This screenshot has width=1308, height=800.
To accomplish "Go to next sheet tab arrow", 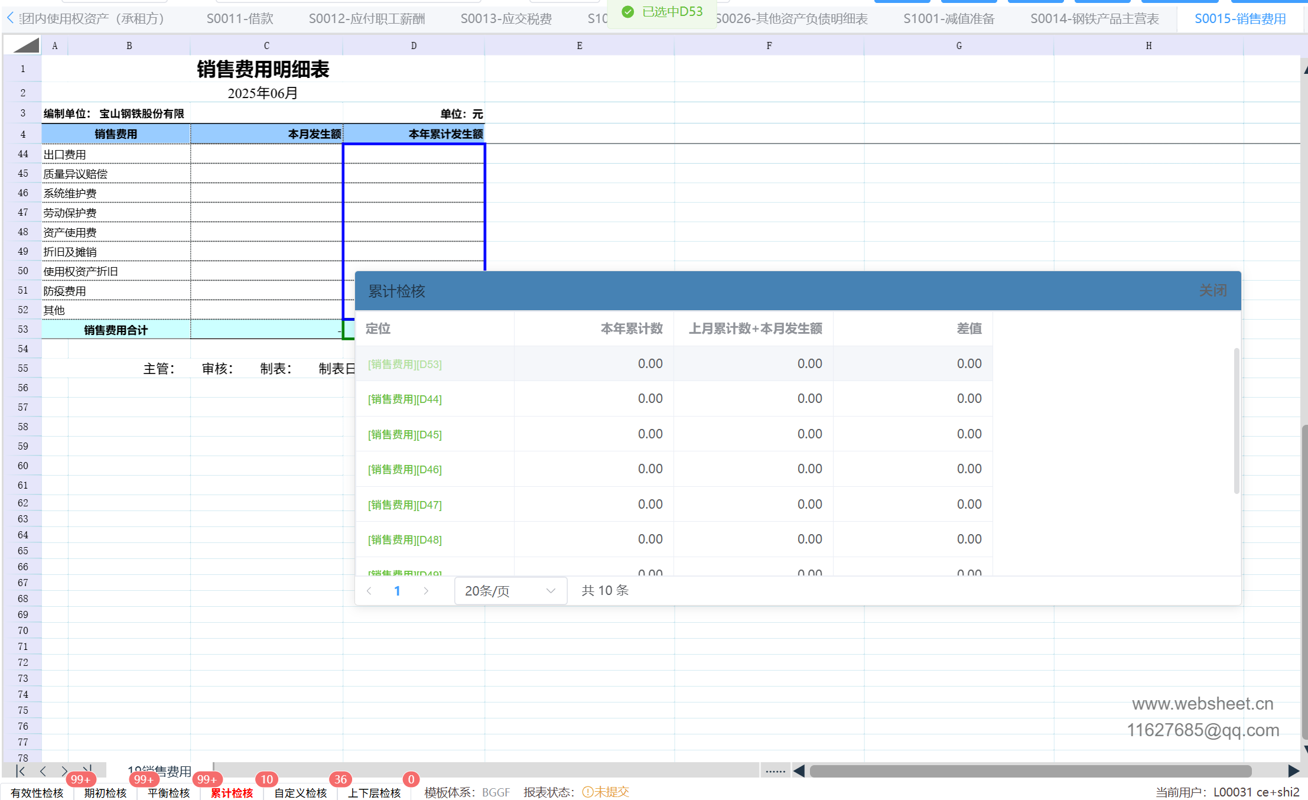I will 64,770.
